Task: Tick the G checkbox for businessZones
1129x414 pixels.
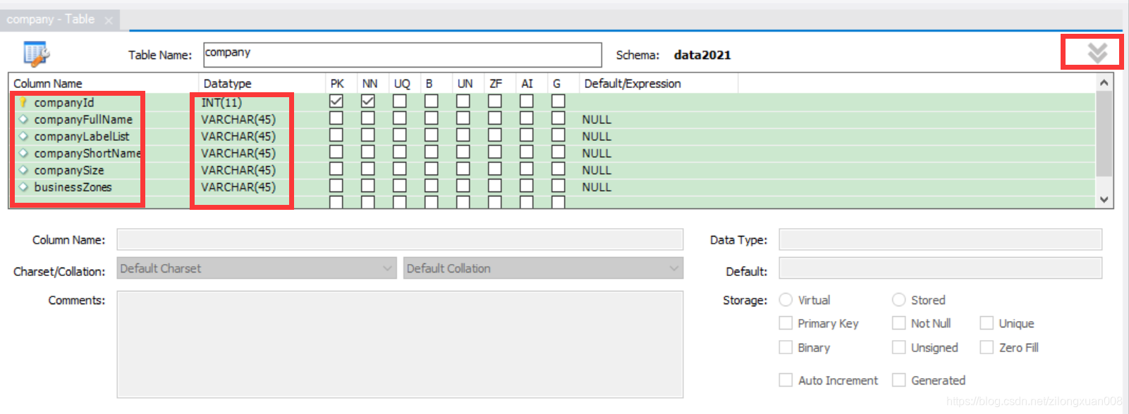Action: [x=559, y=185]
